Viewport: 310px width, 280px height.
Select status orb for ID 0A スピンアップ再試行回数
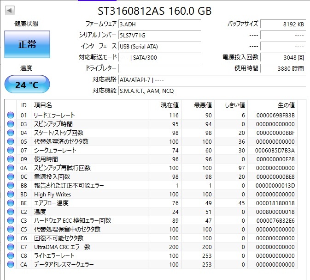click(11, 168)
